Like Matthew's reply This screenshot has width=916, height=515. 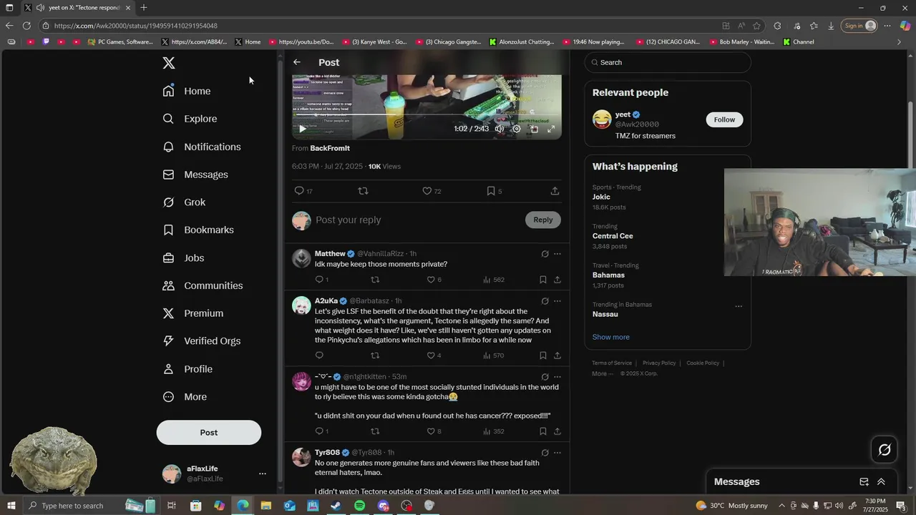434,280
